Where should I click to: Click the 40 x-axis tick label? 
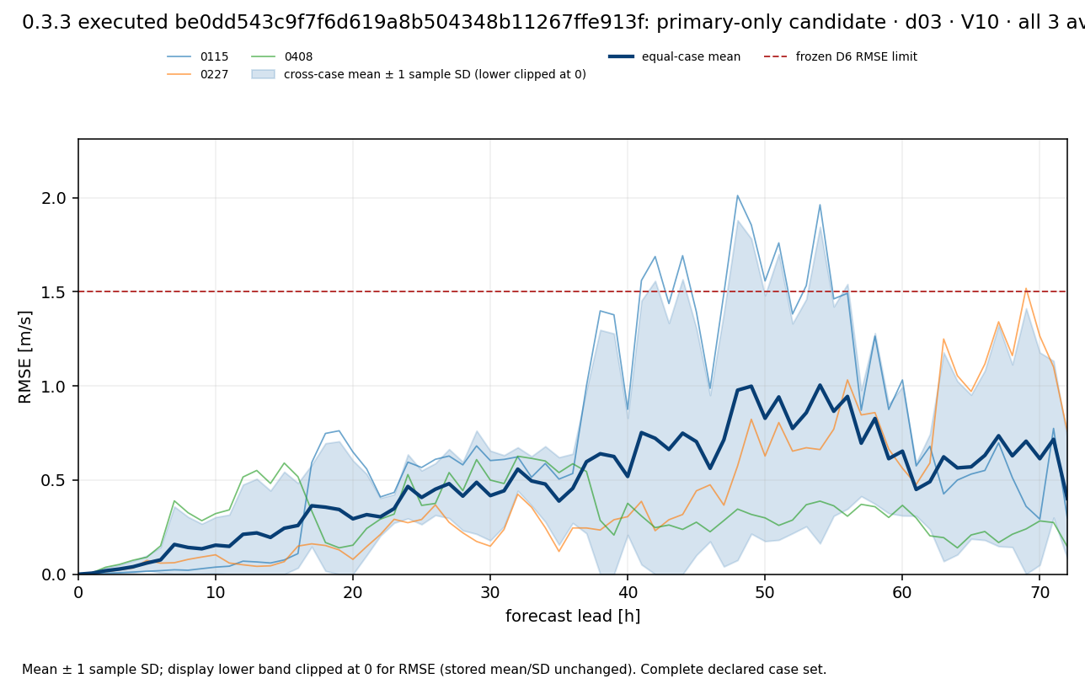coord(628,592)
